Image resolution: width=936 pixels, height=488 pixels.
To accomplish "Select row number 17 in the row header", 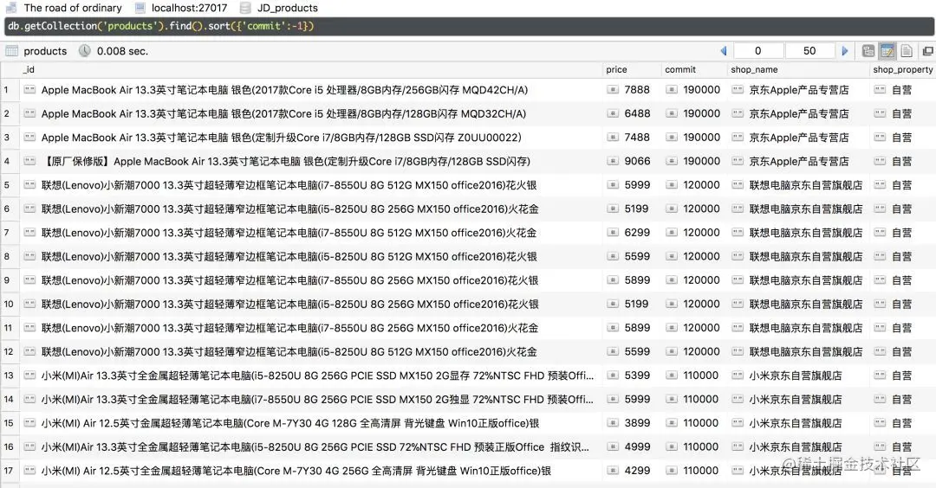I will click(9, 472).
